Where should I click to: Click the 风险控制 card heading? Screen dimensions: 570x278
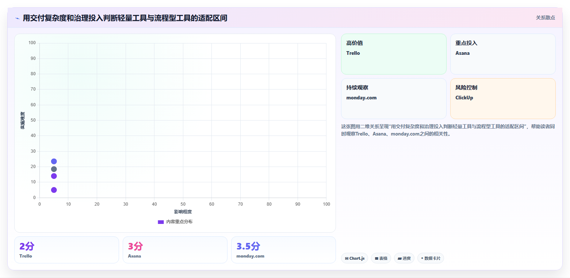click(x=466, y=88)
